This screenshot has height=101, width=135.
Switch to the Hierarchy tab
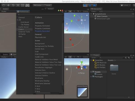click(x=96, y=9)
